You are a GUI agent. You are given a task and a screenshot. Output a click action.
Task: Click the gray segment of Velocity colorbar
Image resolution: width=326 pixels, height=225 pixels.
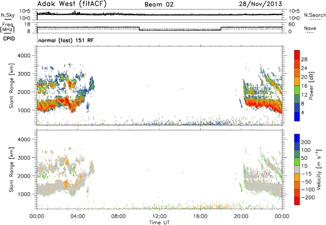(297, 169)
